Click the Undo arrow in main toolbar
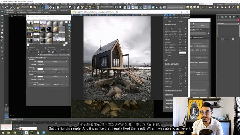 pyautogui.click(x=3, y=7)
